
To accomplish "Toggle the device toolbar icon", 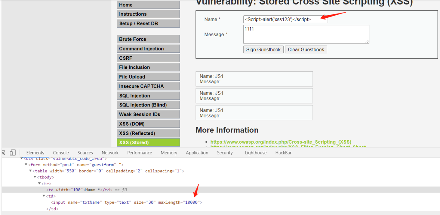I will point(12,153).
